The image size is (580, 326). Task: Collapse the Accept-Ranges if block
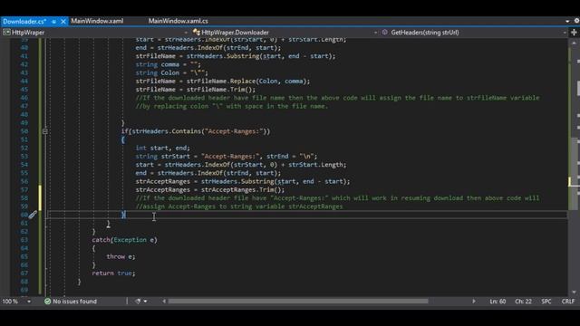point(44,131)
